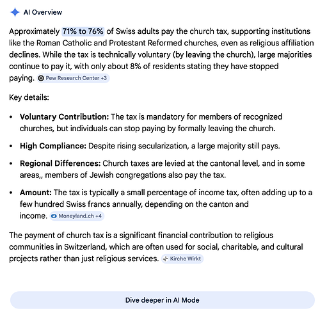Click the Dive deeper in AI Mode button
This screenshot has height=320, width=327.
click(x=163, y=300)
